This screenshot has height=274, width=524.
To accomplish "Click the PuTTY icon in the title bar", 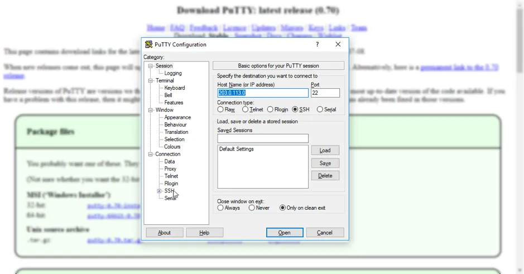I will [x=148, y=44].
